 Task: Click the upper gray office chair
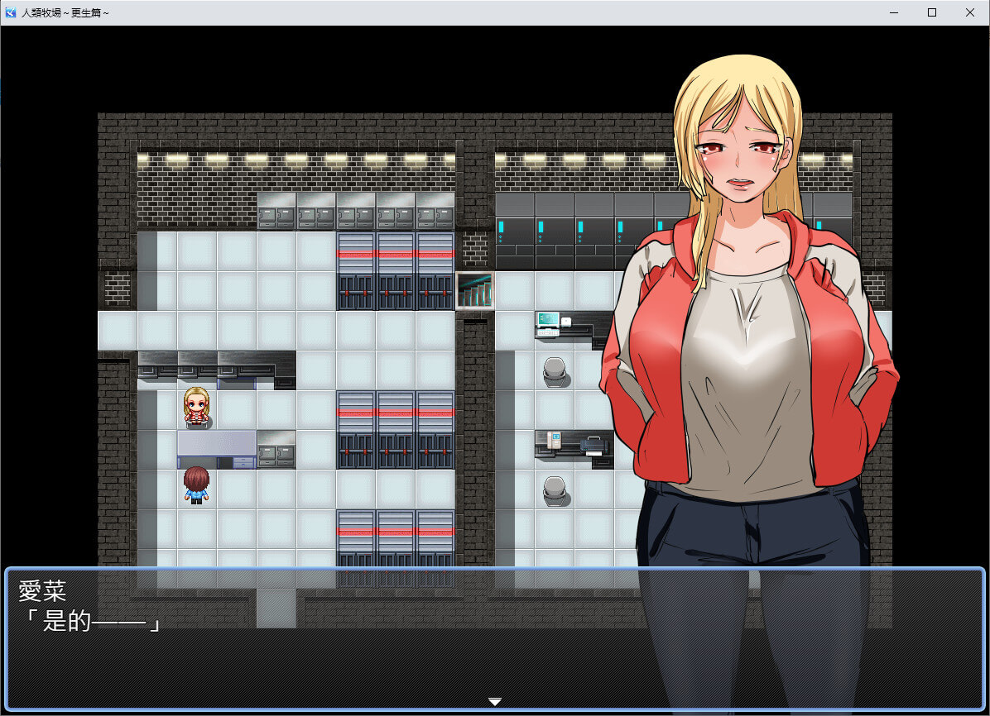coord(554,371)
